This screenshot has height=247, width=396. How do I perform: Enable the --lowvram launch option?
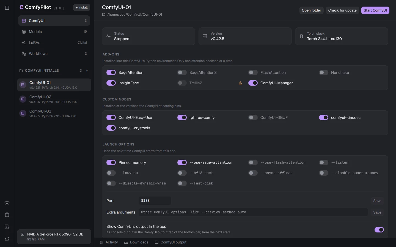coord(111,173)
